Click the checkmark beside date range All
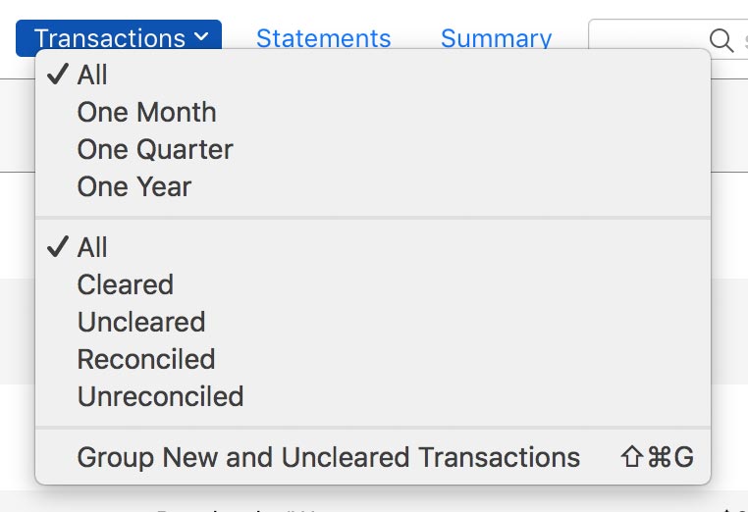Viewport: 748px width, 512px height. tap(57, 76)
